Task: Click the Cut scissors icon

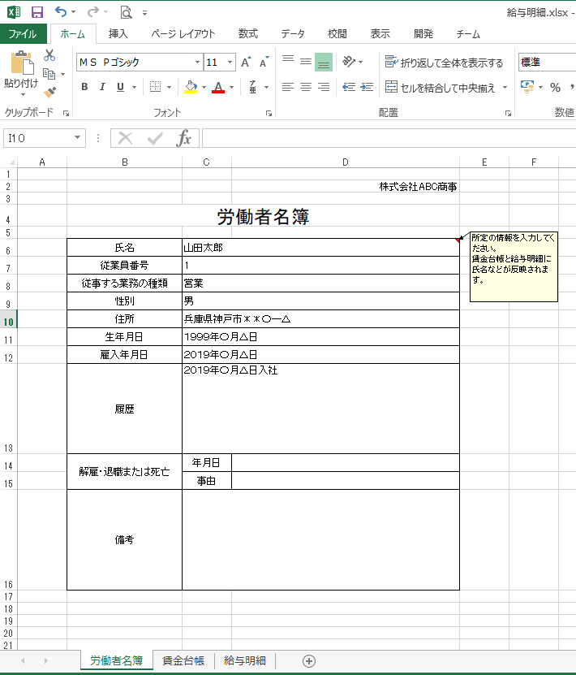Action: tap(49, 55)
